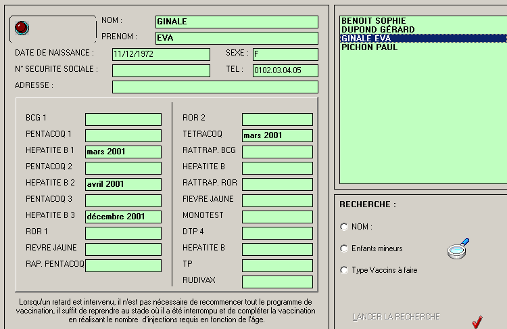Click the red round button icon
The image size is (507, 329).
pyautogui.click(x=22, y=28)
